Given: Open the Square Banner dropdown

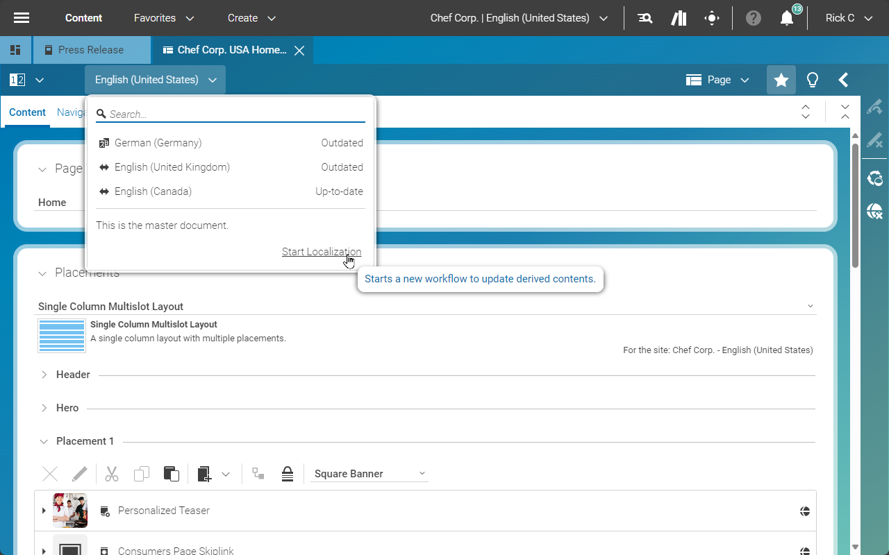Looking at the screenshot, I should coord(368,473).
